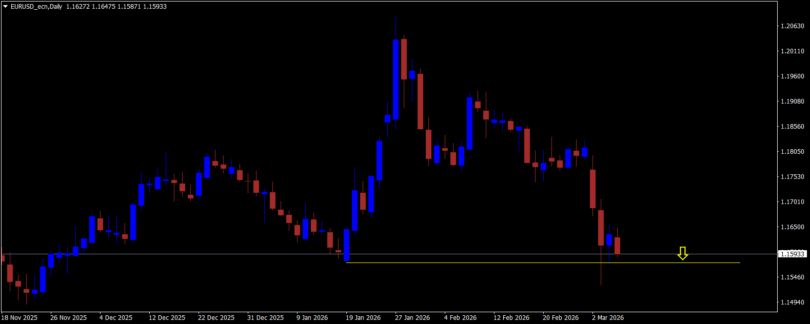Click the 31 Dec 2025 date label
Viewport: 810px width, 324px height.
click(x=266, y=318)
